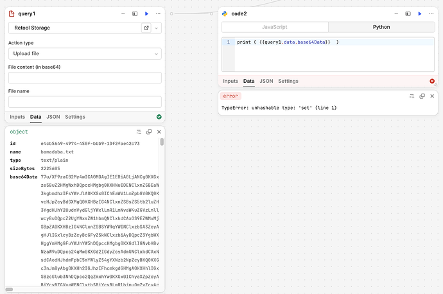
Task: Switch code2 language to JavaScript
Action: [275, 27]
